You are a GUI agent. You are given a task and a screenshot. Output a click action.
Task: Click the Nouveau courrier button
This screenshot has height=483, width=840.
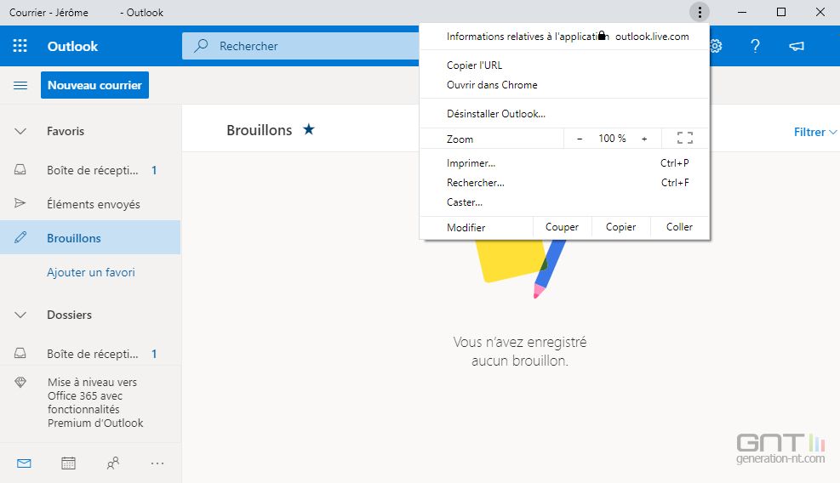click(94, 85)
